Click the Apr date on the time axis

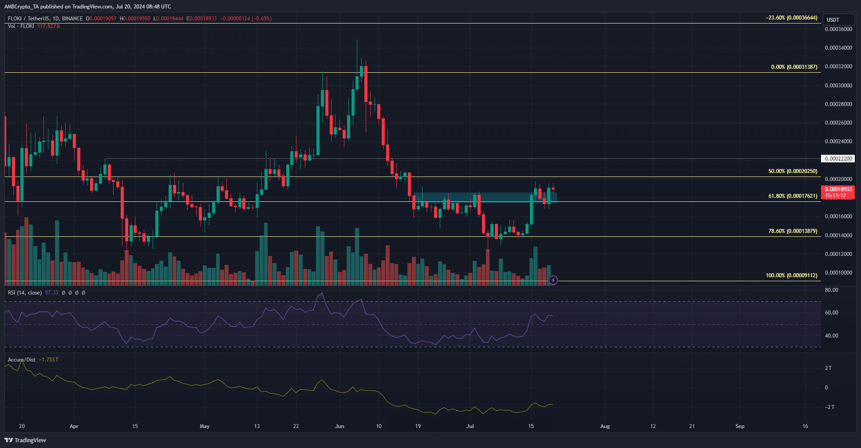tap(74, 426)
